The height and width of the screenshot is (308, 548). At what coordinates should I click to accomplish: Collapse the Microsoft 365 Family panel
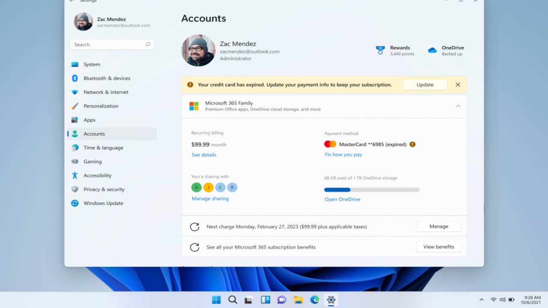point(458,106)
